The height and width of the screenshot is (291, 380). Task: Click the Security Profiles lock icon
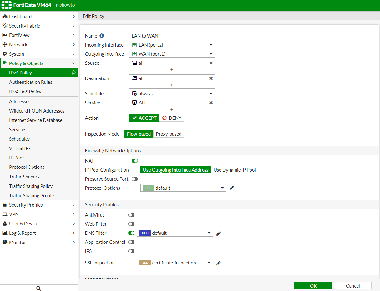[5, 205]
